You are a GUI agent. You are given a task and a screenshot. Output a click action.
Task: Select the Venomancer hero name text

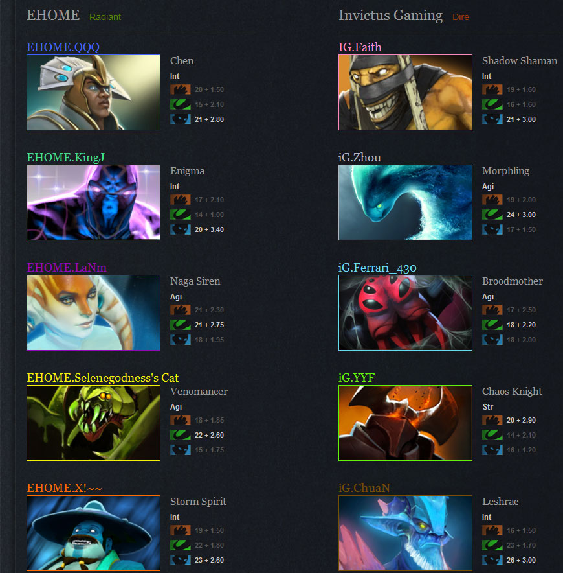199,392
